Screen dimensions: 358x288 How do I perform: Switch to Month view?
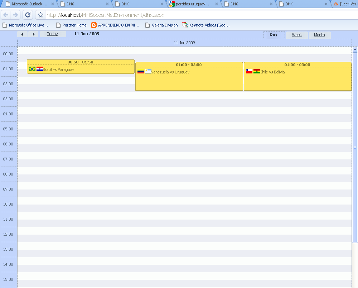319,35
